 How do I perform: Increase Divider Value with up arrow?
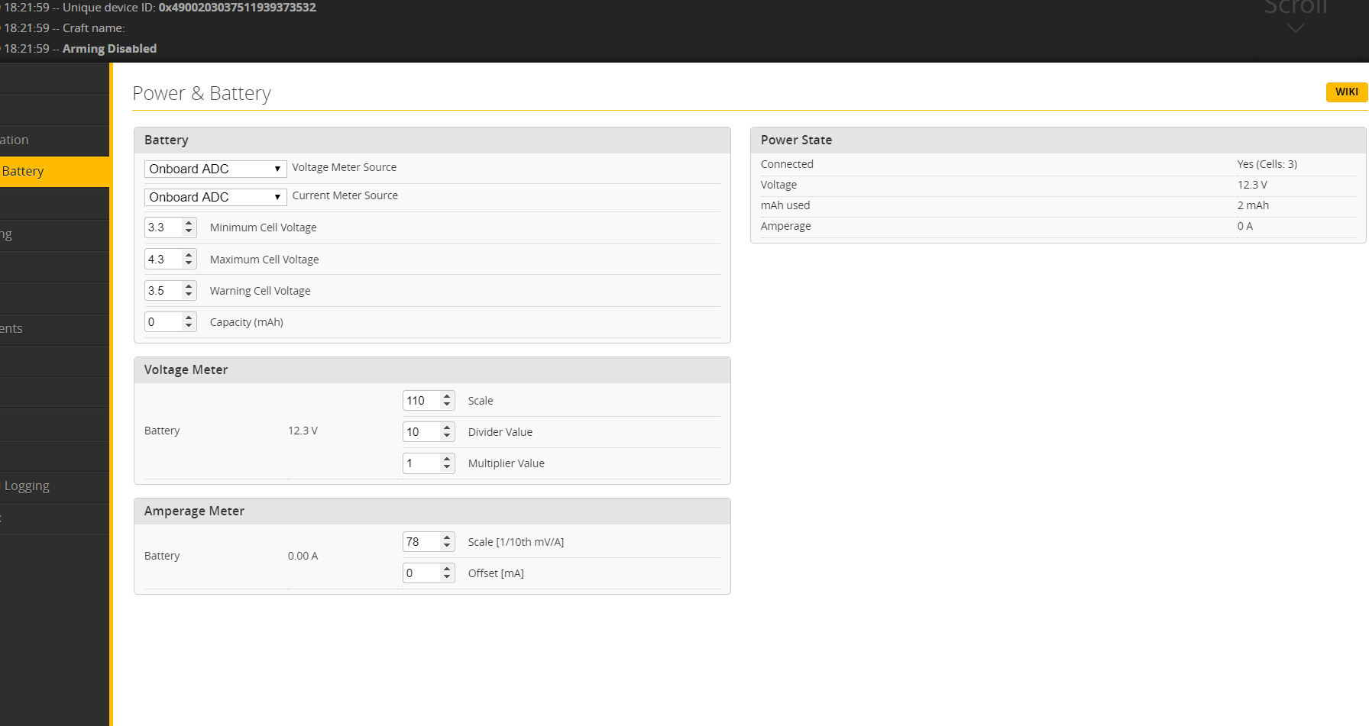coord(447,428)
